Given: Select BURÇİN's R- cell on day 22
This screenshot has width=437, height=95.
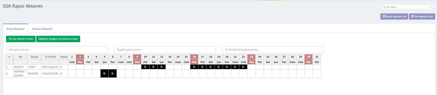Looking at the screenshot, I should point(243,67).
